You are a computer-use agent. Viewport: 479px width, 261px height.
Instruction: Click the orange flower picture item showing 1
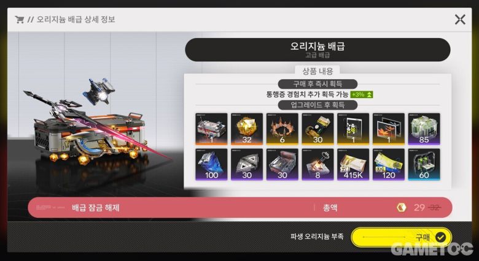tap(389, 129)
